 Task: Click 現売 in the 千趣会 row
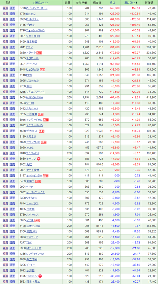(12, 25)
